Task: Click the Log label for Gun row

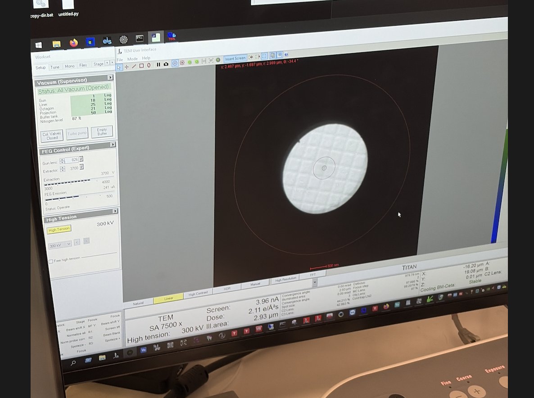Action: [x=108, y=95]
